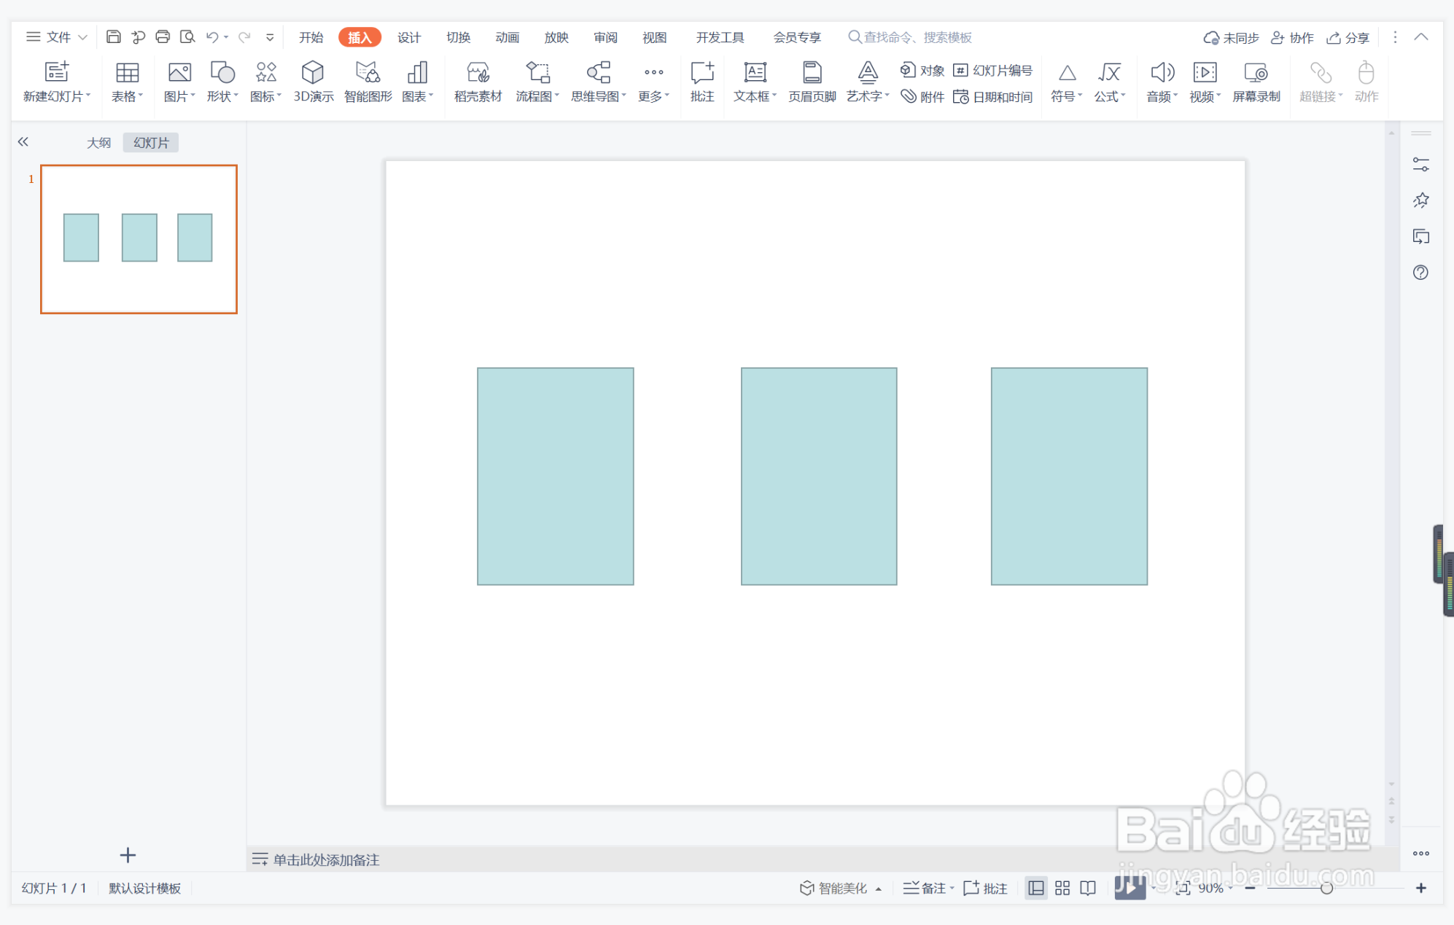
Task: Expand the 形状 shapes dropdown
Action: (x=236, y=96)
